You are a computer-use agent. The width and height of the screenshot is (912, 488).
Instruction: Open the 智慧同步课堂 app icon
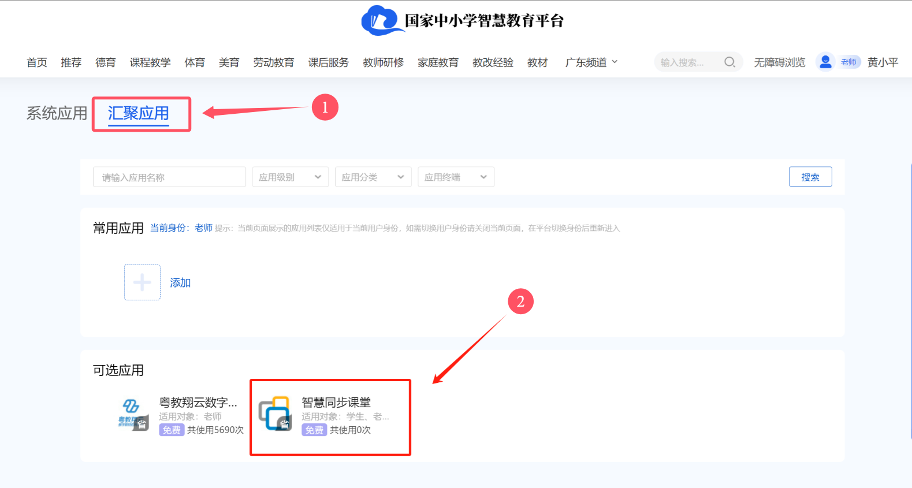click(x=275, y=414)
